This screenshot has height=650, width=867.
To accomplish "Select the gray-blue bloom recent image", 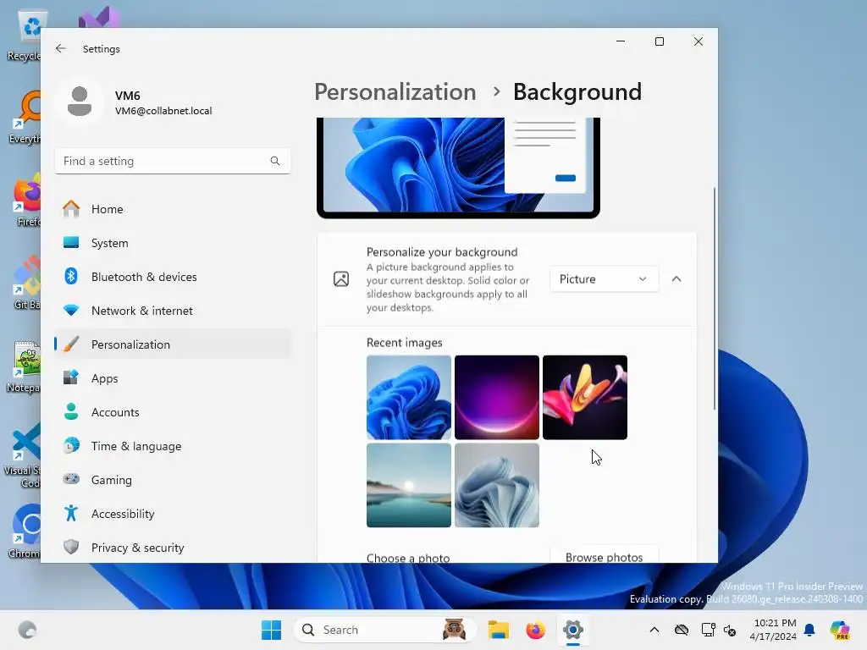I will pos(496,485).
